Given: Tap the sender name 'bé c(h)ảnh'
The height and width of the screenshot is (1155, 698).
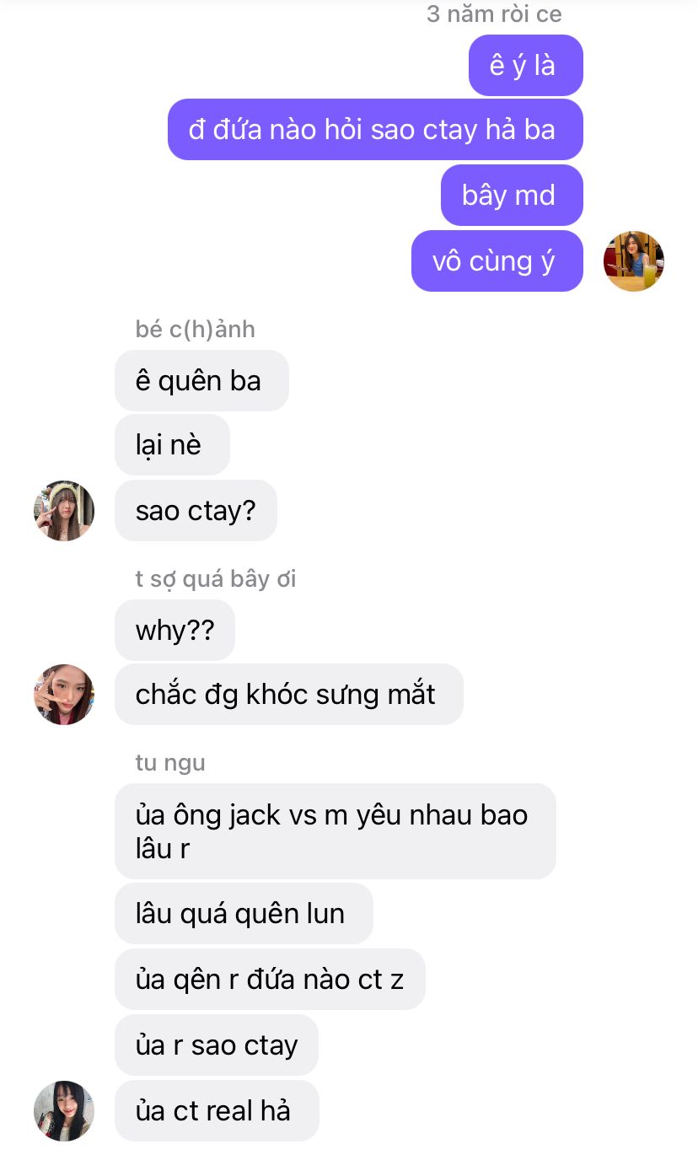Looking at the screenshot, I should pyautogui.click(x=195, y=329).
